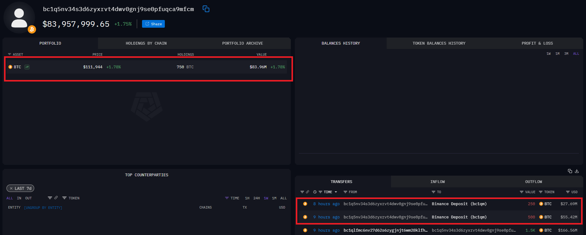Viewport: 586px width, 235px height.
Task: Copy the transfers table with the copy icon
Action: (x=570, y=171)
